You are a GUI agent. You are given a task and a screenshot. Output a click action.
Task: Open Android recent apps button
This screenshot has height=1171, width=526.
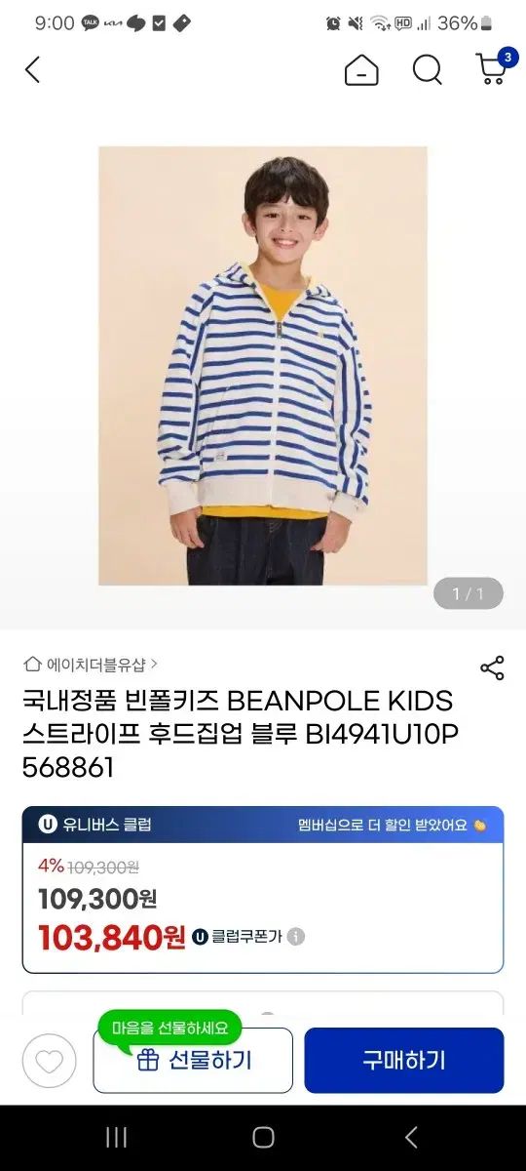pyautogui.click(x=116, y=1137)
